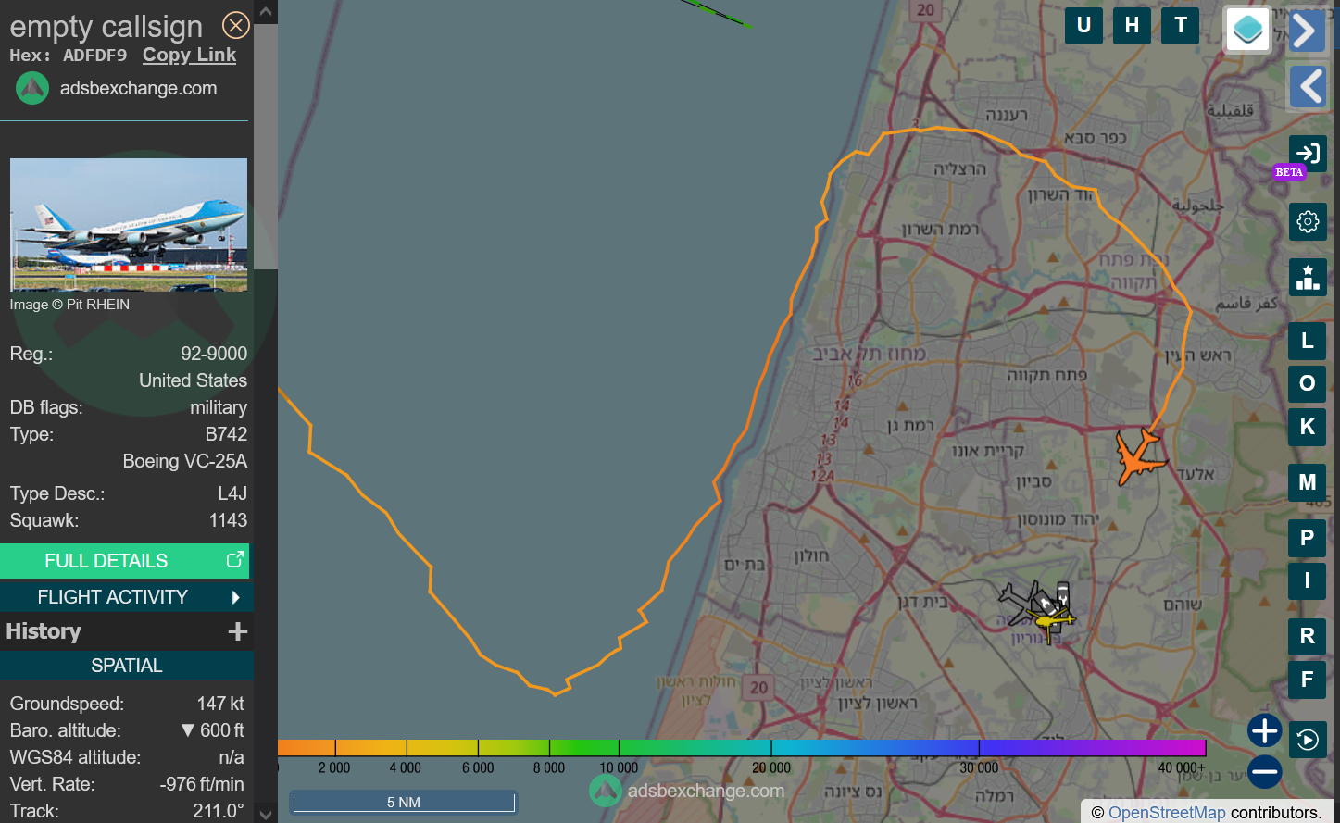The width and height of the screenshot is (1340, 823).
Task: Toggle the U filter button
Action: click(1083, 26)
